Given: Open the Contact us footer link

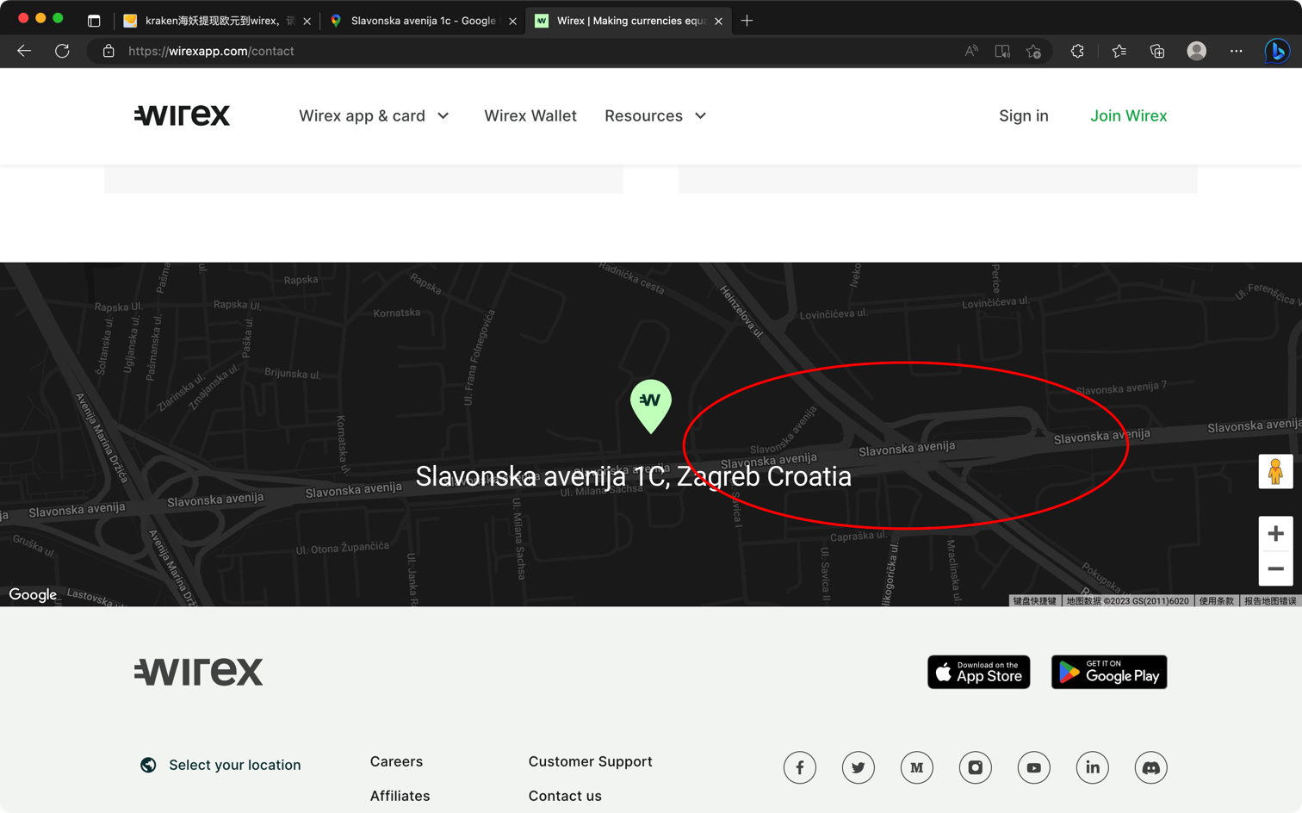Looking at the screenshot, I should click(565, 796).
